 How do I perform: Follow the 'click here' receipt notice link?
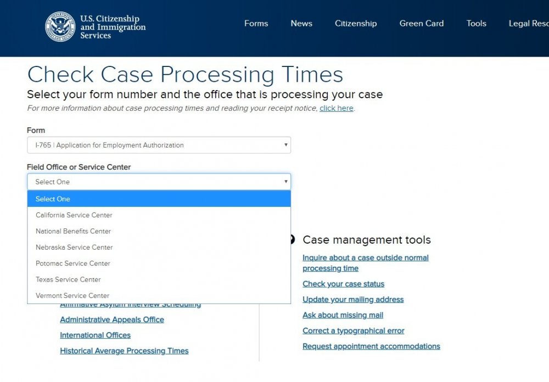337,108
